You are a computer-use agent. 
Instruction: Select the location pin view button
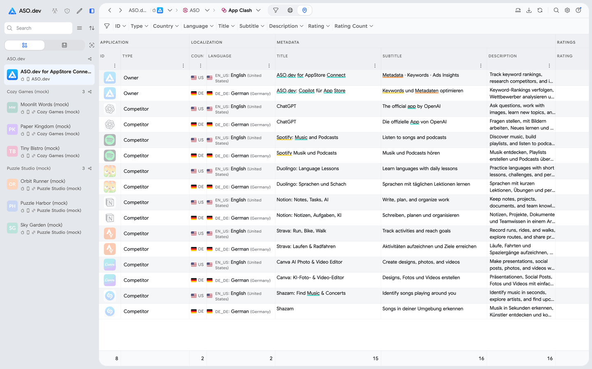(305, 10)
